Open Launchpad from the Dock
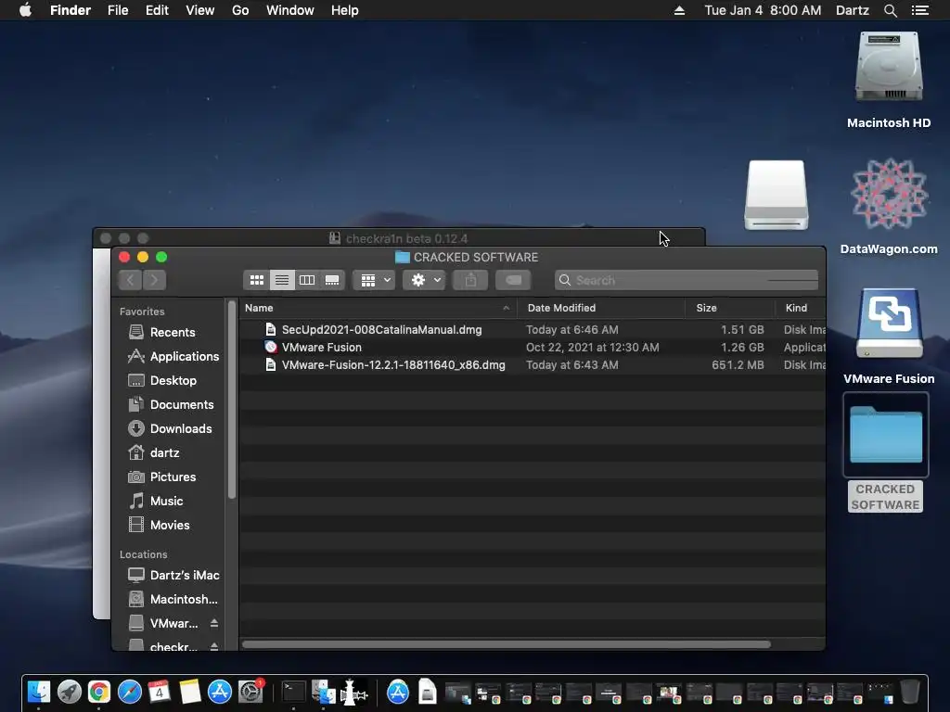This screenshot has height=712, width=950. [69, 692]
